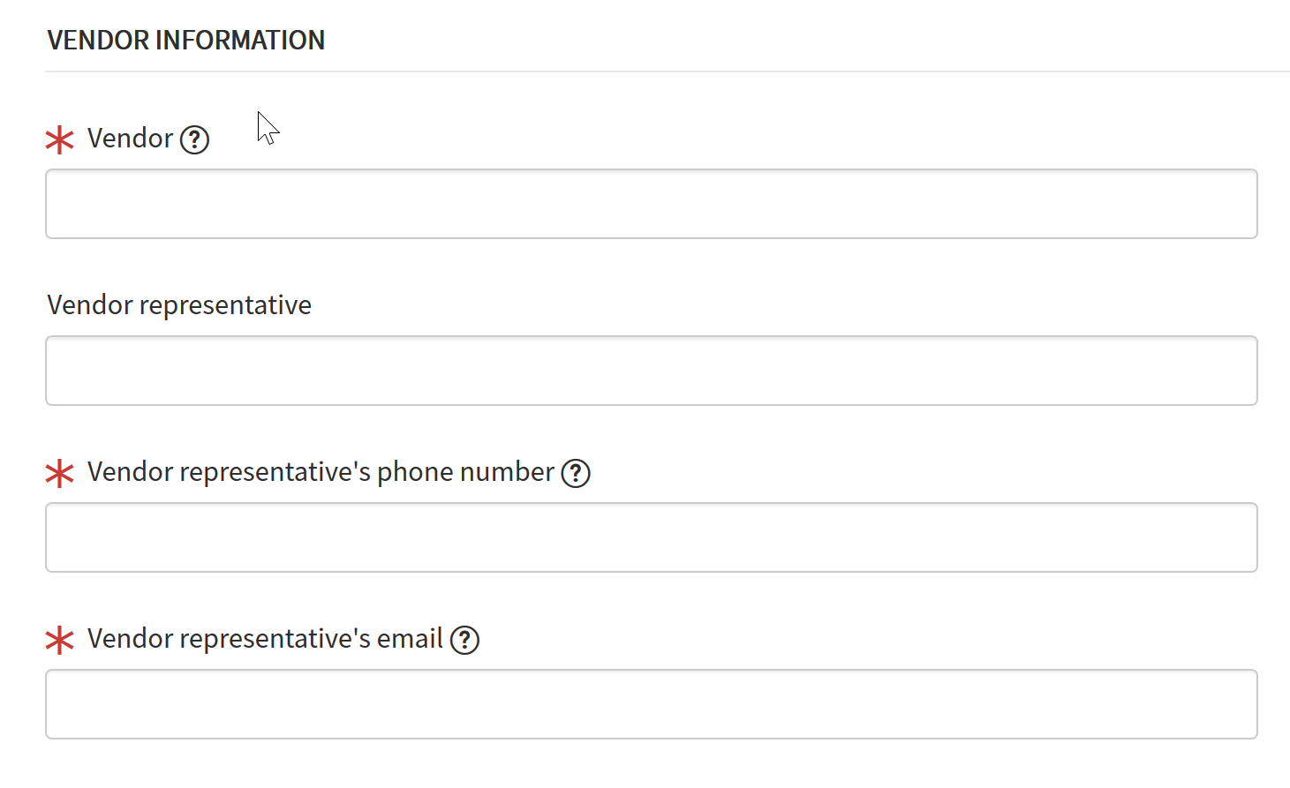This screenshot has height=788, width=1290.
Task: Click the help icon beside Vendor label
Action: click(x=194, y=139)
